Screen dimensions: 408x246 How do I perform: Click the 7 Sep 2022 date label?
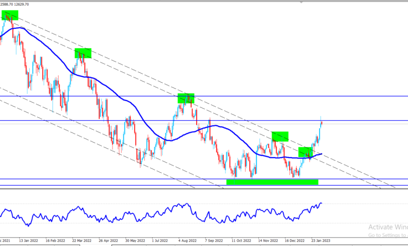214,241
